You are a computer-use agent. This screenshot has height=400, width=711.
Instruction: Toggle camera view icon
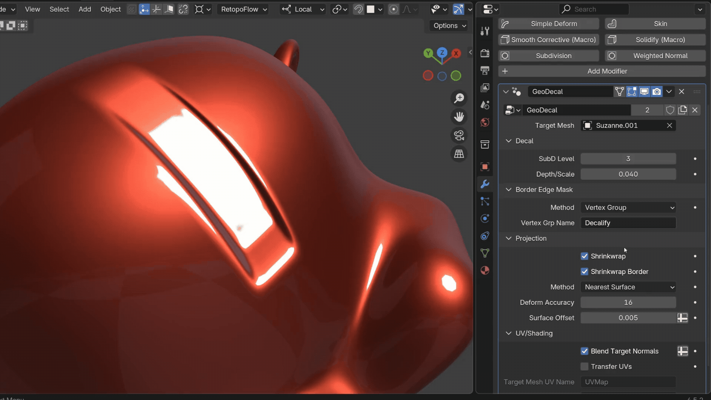pyautogui.click(x=459, y=135)
